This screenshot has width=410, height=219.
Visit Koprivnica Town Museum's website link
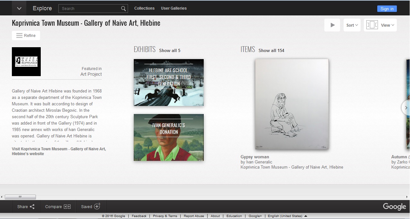[59, 151]
